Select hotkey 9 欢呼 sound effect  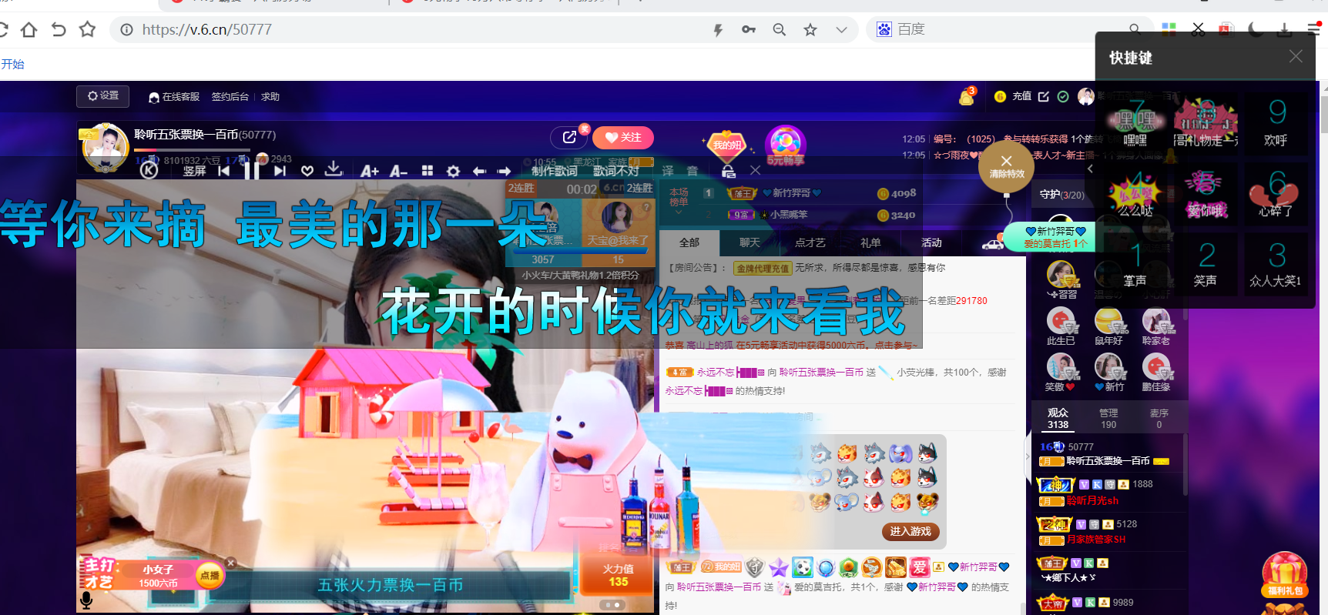[x=1276, y=122]
